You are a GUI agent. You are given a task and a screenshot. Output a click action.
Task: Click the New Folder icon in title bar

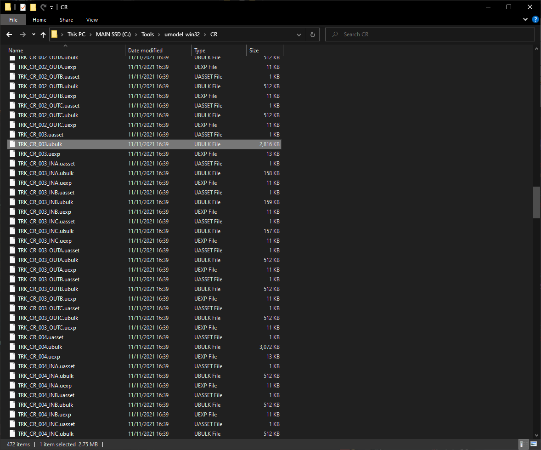tap(33, 7)
